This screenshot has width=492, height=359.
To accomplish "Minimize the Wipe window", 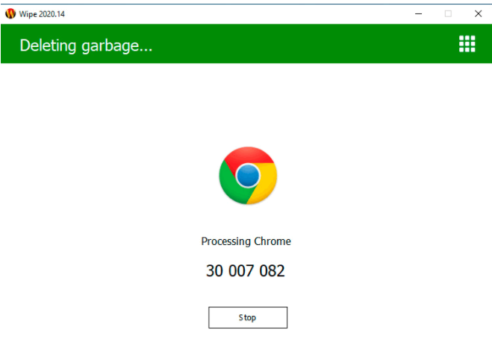I will click(418, 13).
